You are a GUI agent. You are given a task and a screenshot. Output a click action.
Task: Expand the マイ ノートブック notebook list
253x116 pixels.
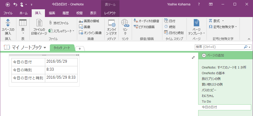click(45, 48)
